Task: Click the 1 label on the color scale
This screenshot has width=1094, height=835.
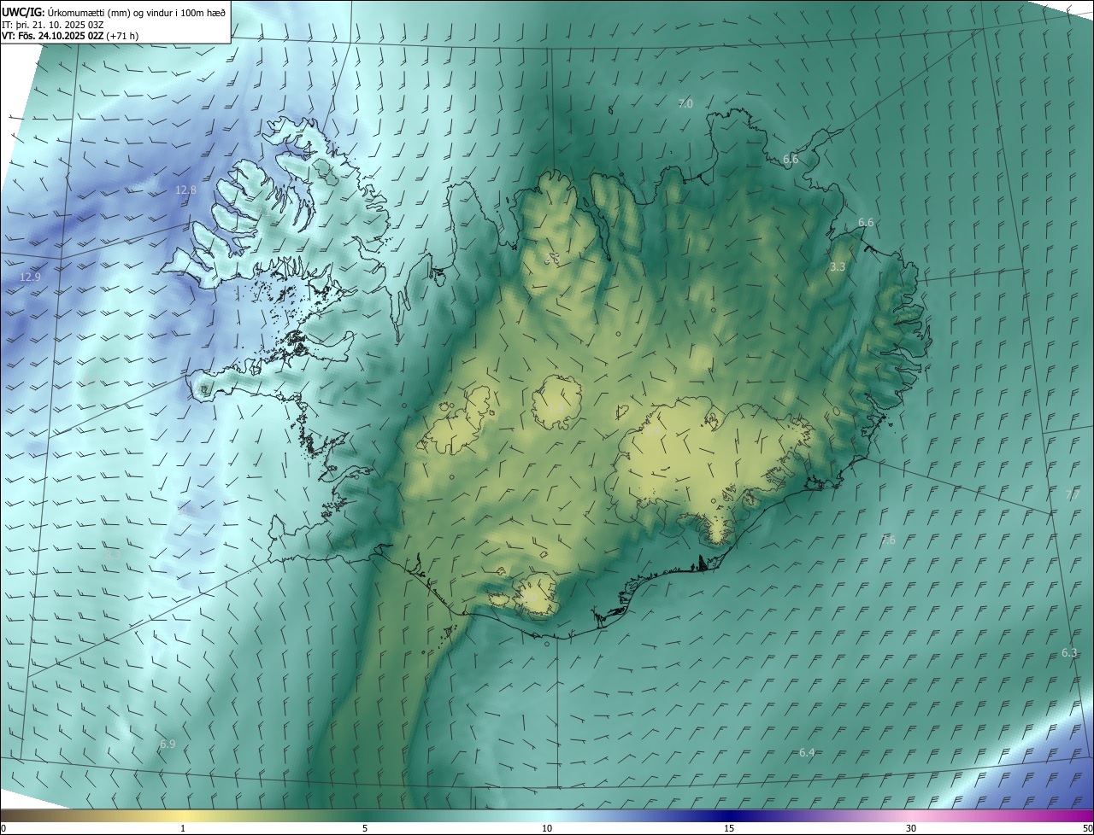Action: (183, 828)
